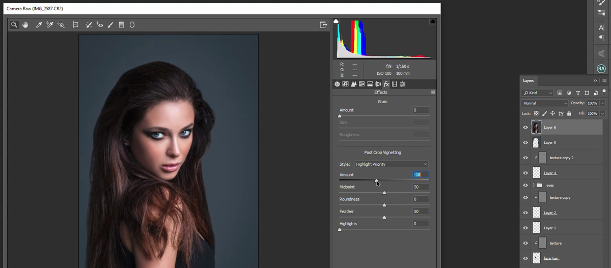Viewport: 611px width, 268px height.
Task: Select the Color Sampler tool
Action: (x=50, y=24)
